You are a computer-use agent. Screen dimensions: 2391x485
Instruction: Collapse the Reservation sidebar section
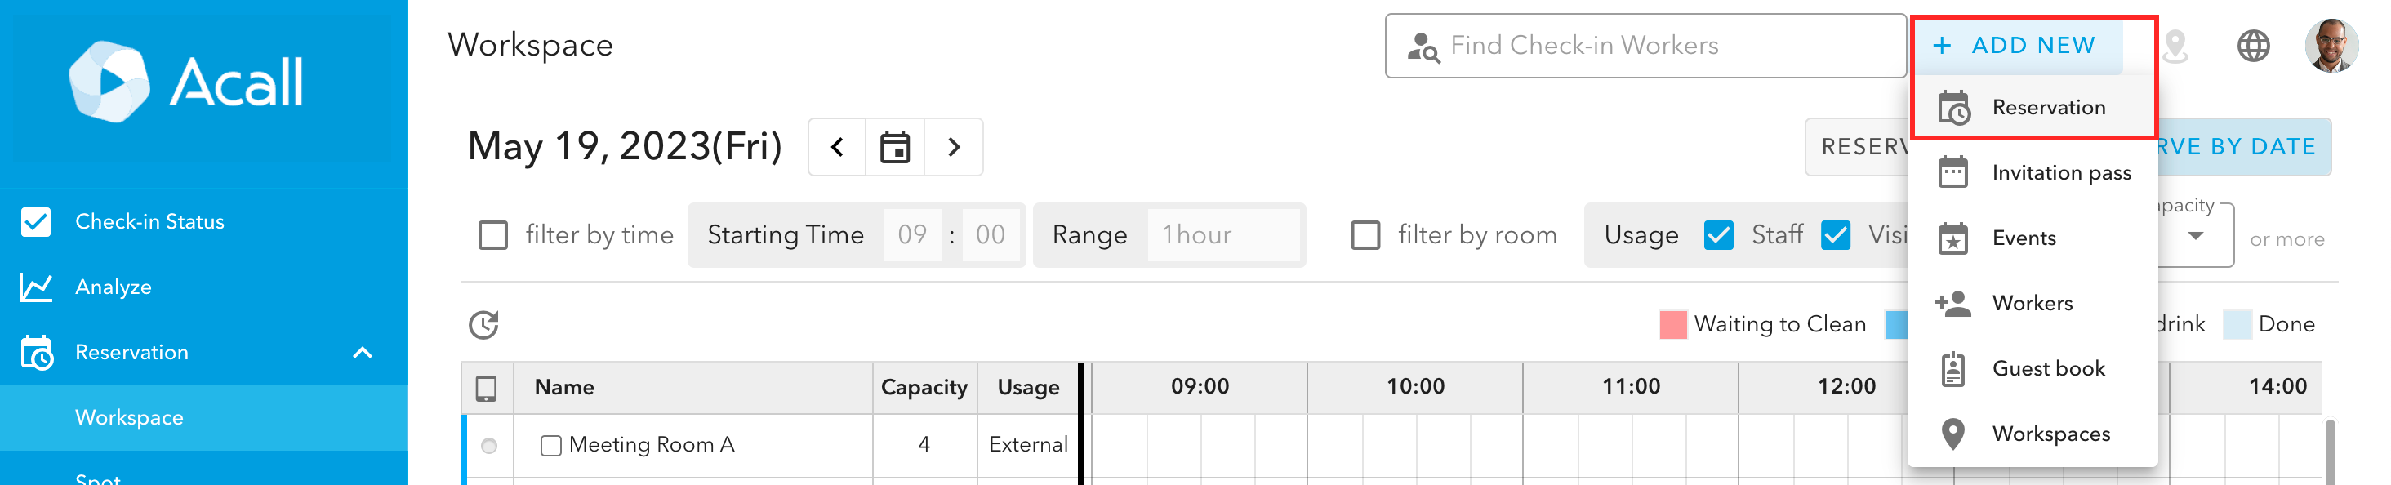pyautogui.click(x=363, y=353)
